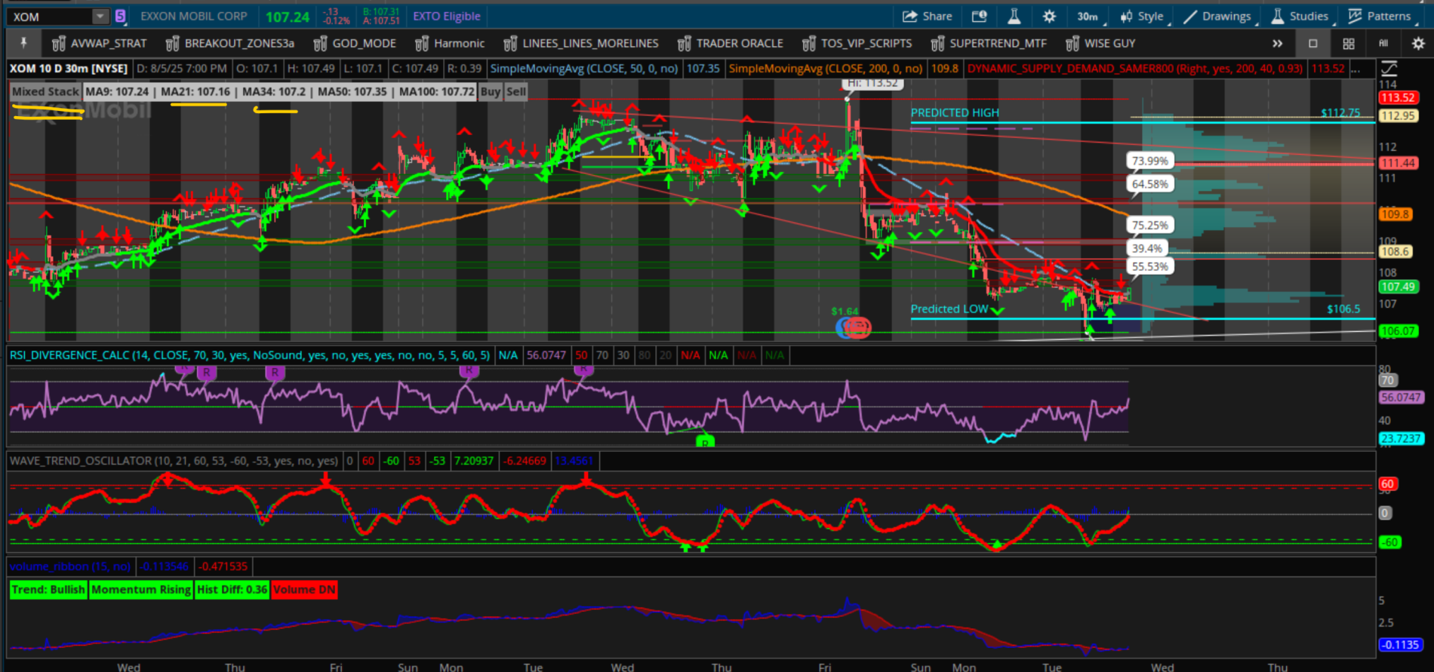Load the Harmonic study set
Screen dimensions: 1434x672
click(x=449, y=44)
